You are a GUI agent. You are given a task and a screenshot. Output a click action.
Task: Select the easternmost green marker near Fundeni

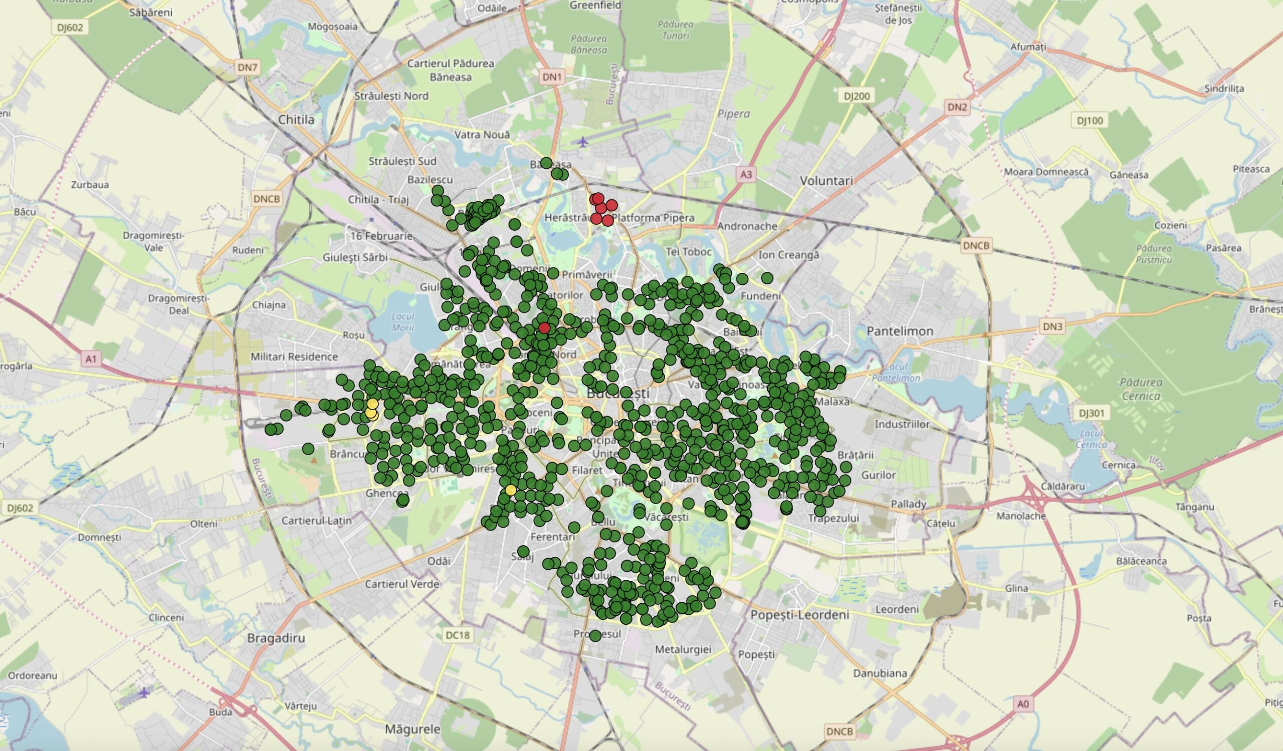[x=767, y=278]
